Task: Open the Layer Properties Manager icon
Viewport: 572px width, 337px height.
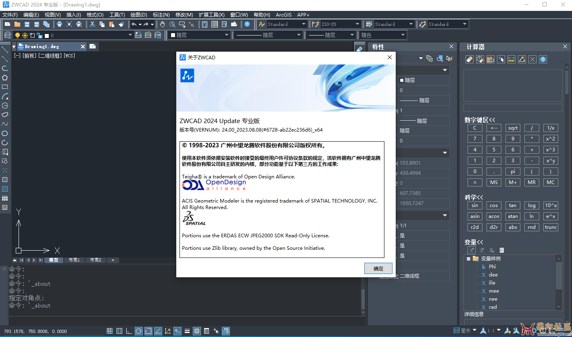Action: pos(7,35)
